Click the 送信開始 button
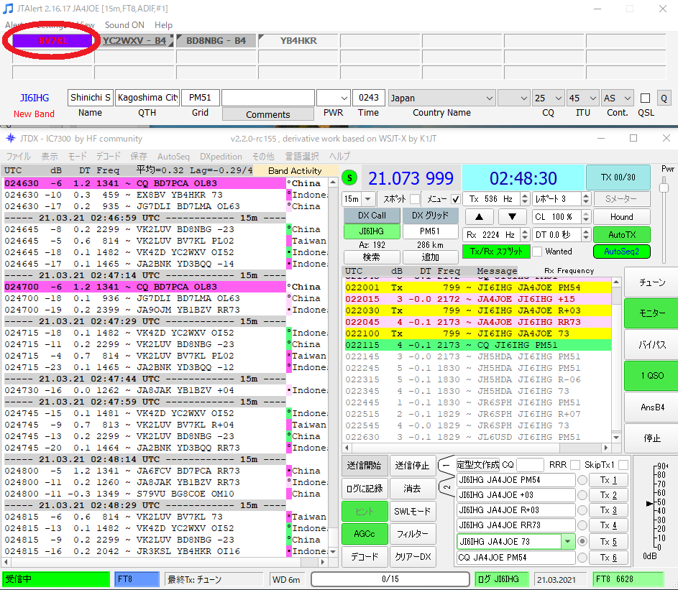Viewport: 678px width, 590px height. point(364,466)
